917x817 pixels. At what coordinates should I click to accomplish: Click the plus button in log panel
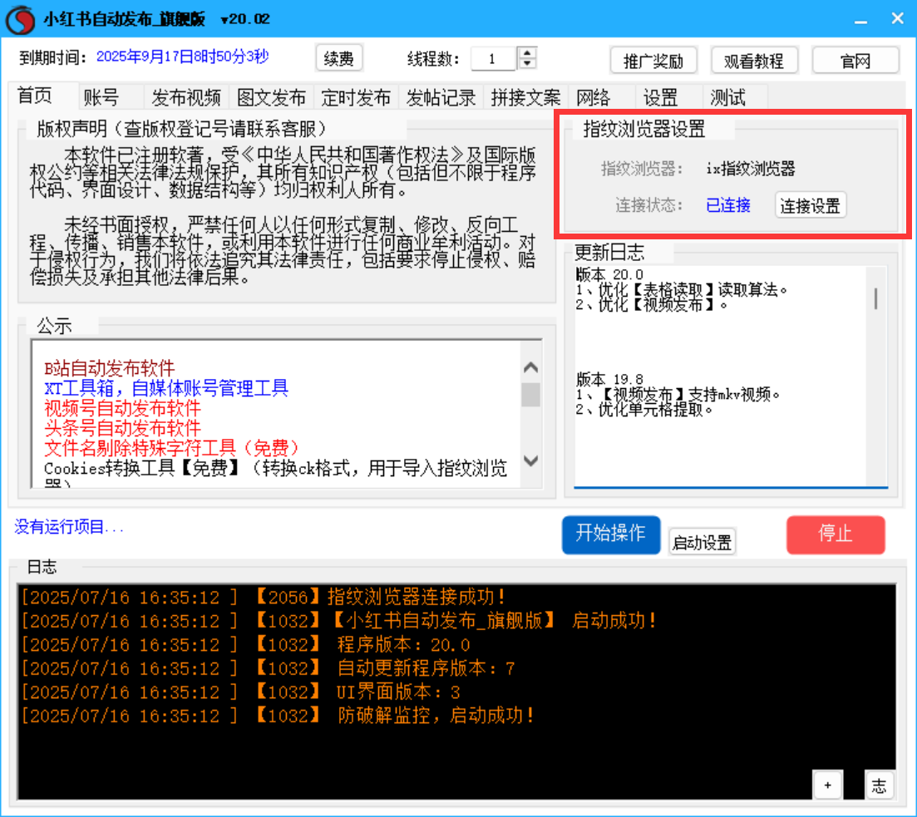click(827, 785)
